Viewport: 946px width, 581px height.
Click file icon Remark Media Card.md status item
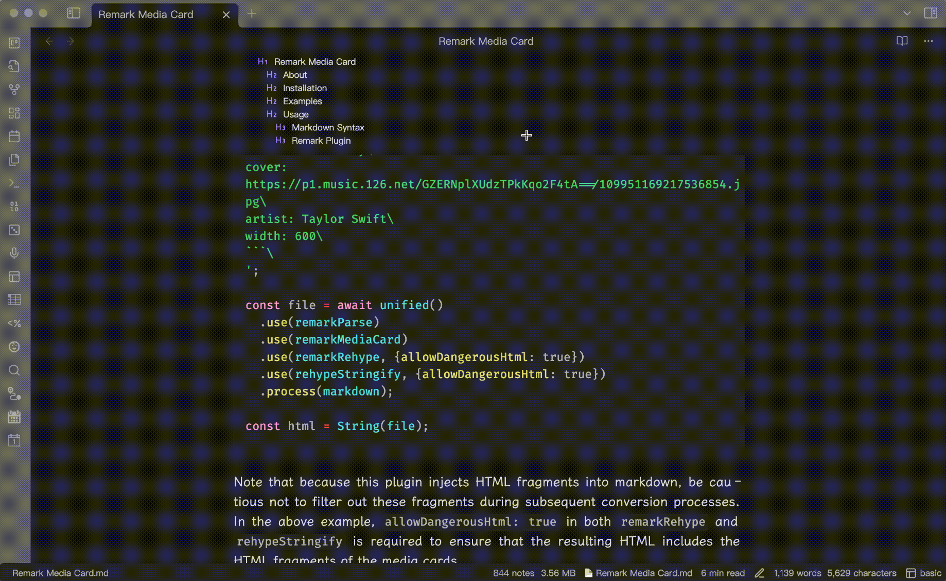tap(638, 573)
